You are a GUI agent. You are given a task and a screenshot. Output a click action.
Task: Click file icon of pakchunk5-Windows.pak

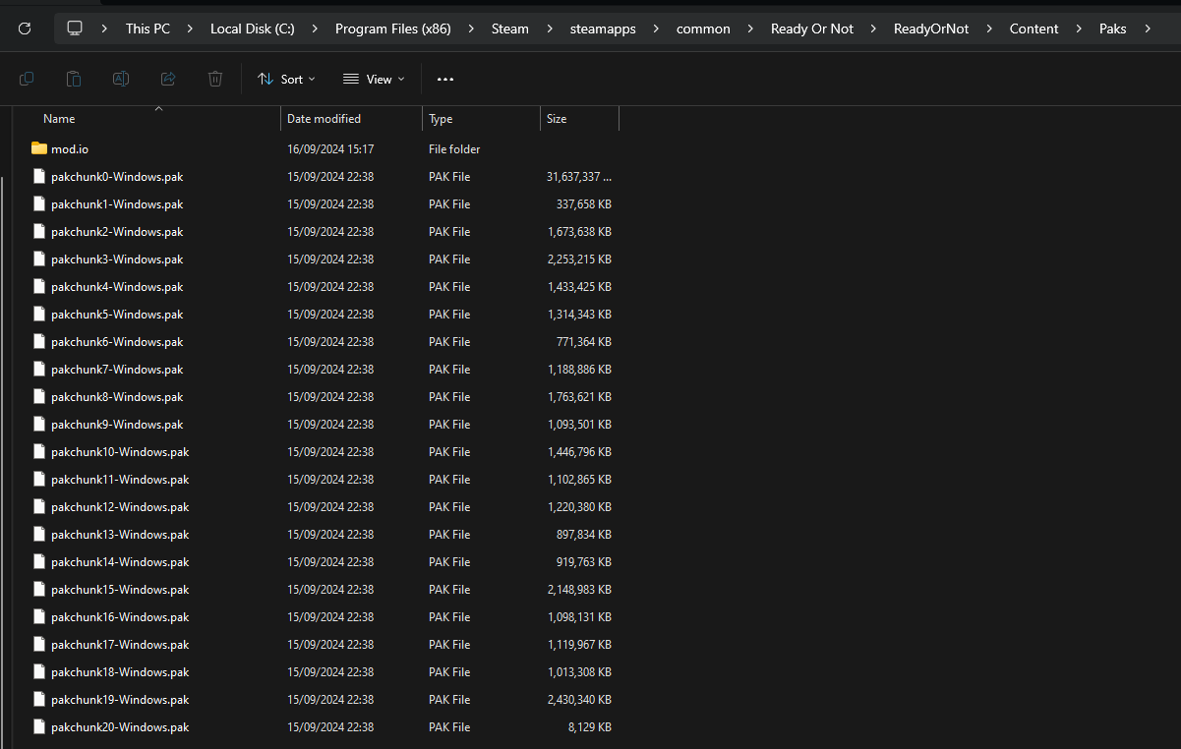[x=39, y=314]
